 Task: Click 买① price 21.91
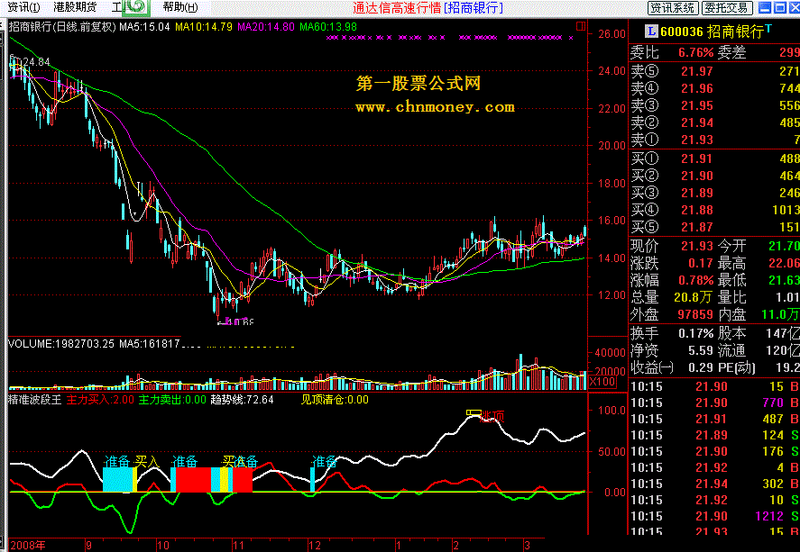696,158
